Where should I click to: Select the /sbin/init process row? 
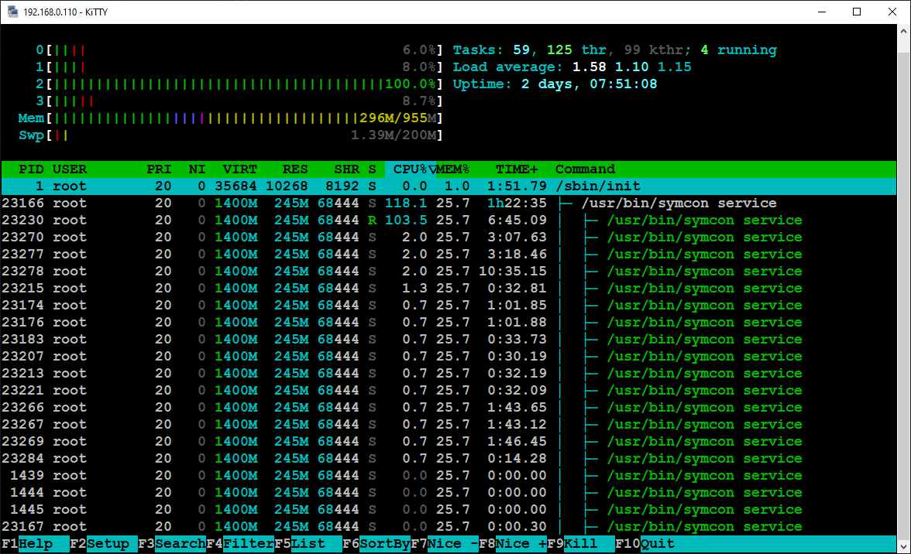[448, 186]
